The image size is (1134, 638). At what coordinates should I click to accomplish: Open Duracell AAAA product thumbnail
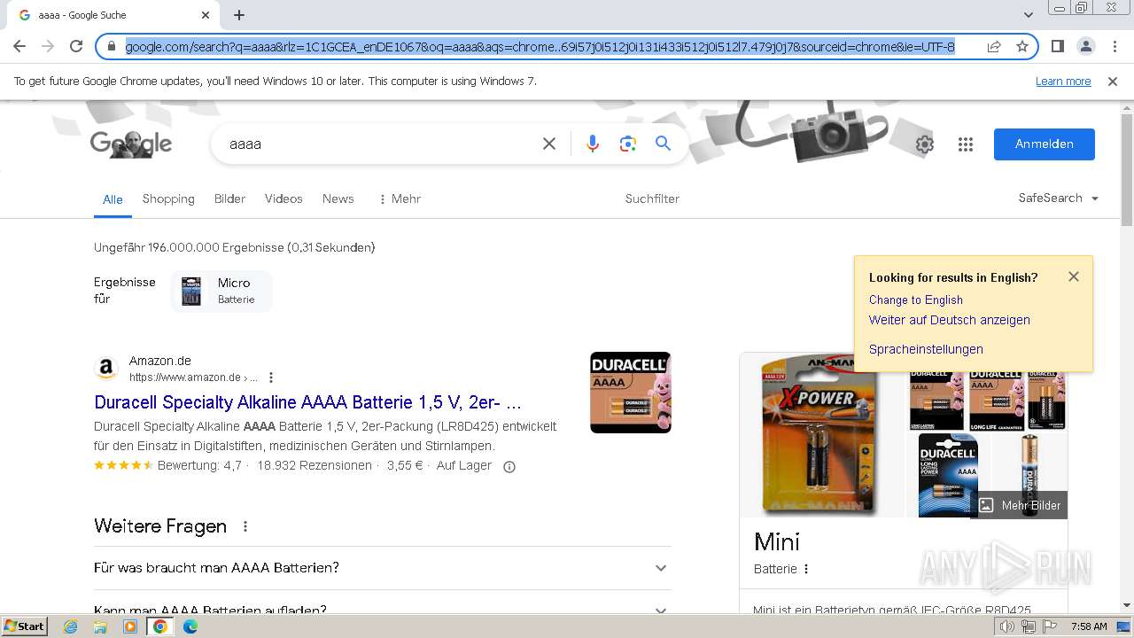tap(631, 393)
